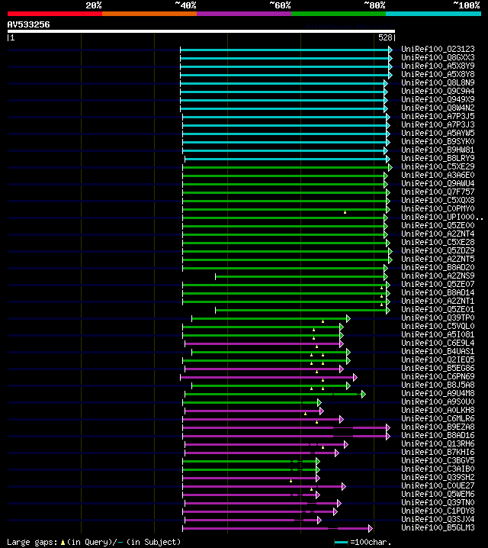Image resolution: width=488 pixels, height=548 pixels.
Task: Click the UniRef100_B9SYK0 label
Action: 438,141
